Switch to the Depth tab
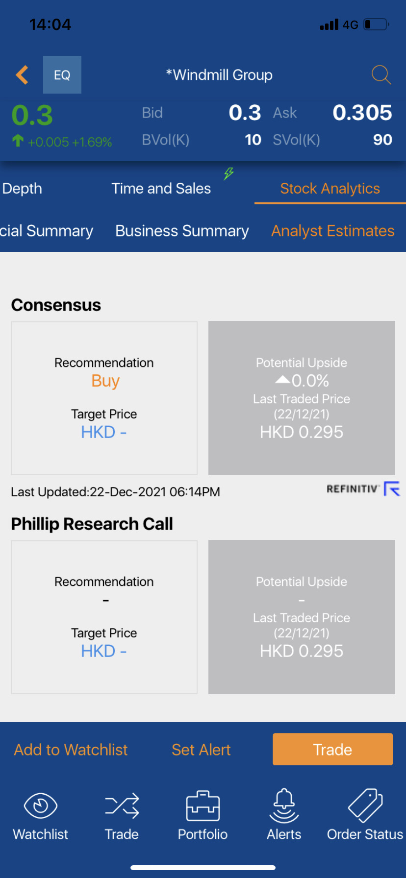Screen dimensions: 406x878 pos(22,189)
